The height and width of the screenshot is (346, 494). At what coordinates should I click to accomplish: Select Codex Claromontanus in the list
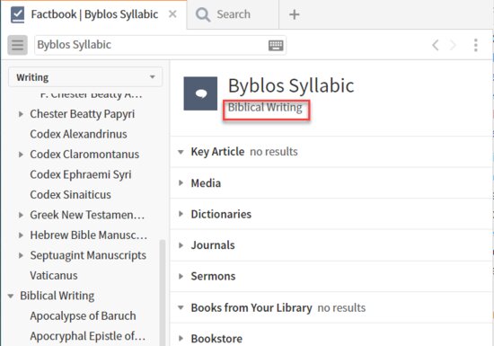tap(84, 155)
